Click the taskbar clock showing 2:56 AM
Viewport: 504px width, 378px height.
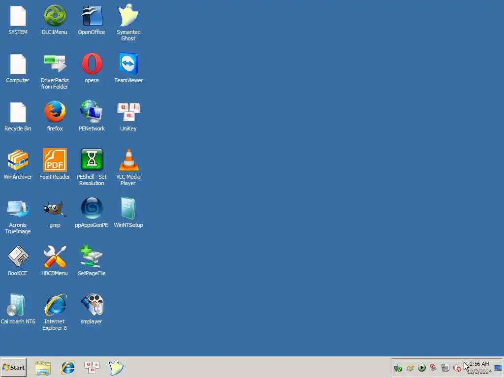tap(479, 368)
